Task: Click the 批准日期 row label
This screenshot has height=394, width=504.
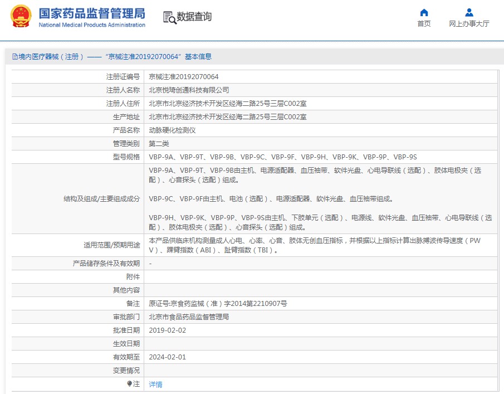Action: click(x=126, y=330)
